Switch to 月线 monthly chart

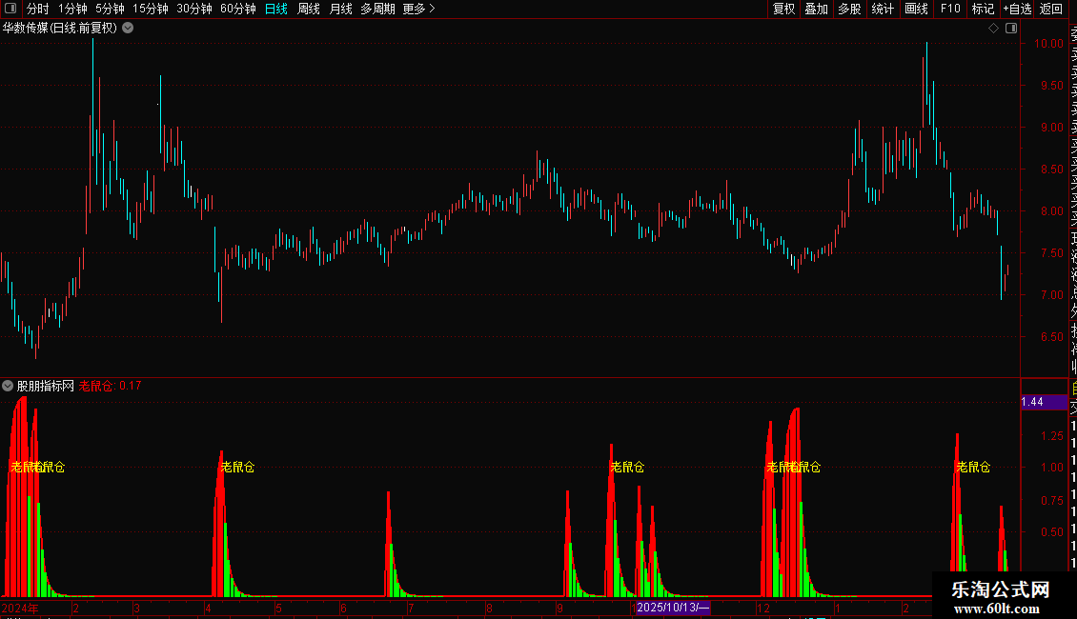(340, 9)
